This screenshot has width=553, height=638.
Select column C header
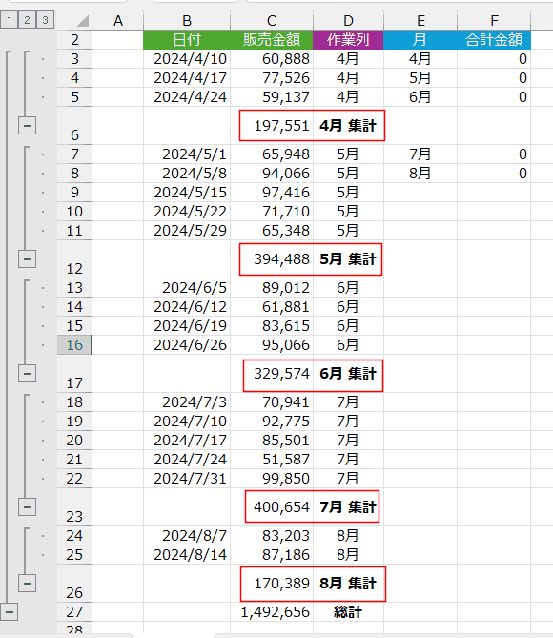tap(272, 20)
